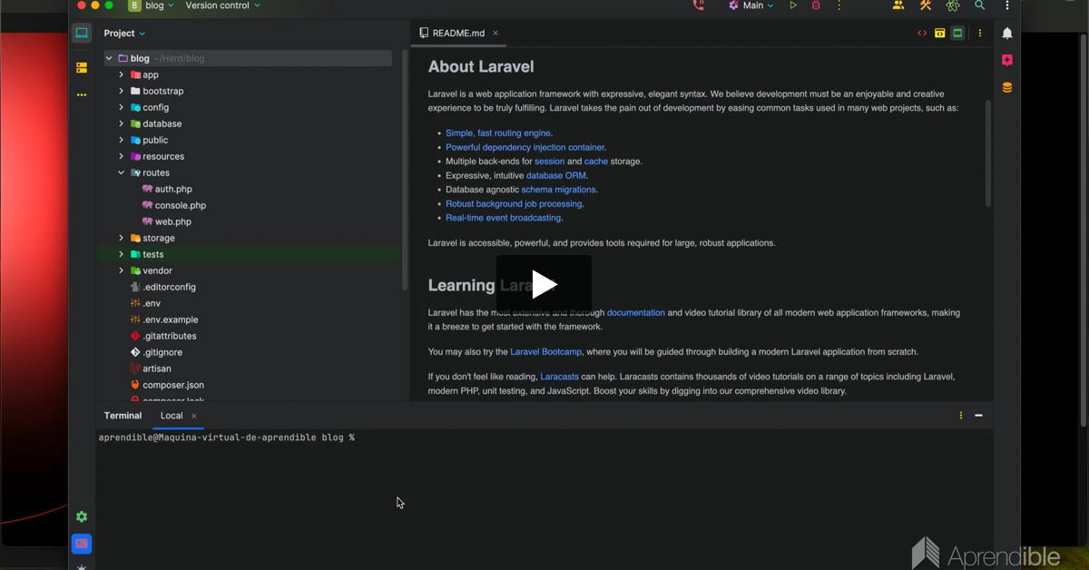Open the Database tool window icon
Screen dimensions: 1089x570
coord(1007,88)
